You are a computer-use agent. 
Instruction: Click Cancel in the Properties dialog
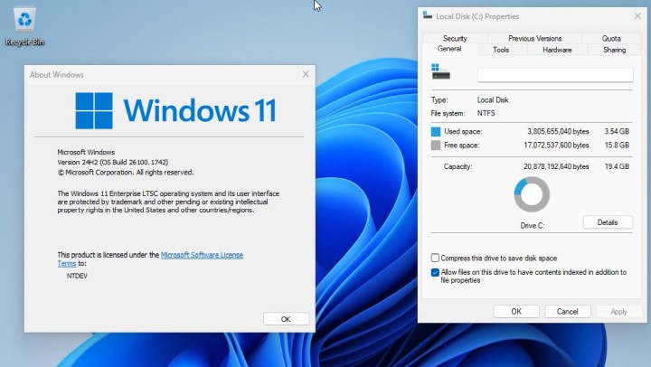pos(567,311)
